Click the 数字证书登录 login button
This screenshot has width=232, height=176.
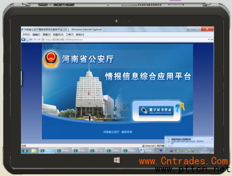point(156,111)
